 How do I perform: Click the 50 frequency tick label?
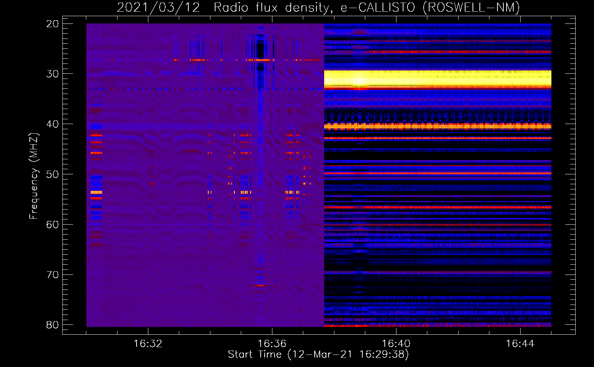coord(52,174)
